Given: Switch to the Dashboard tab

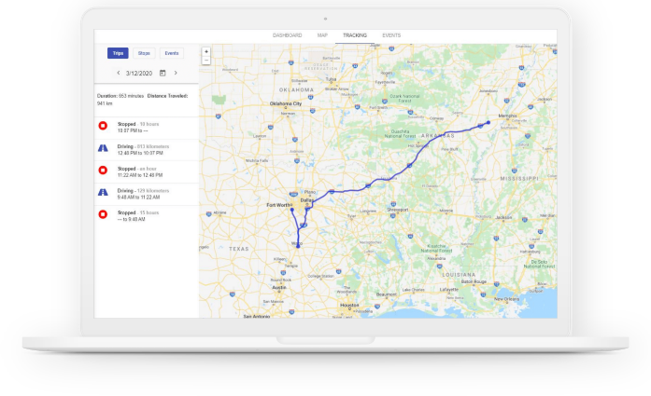Looking at the screenshot, I should click(x=287, y=35).
